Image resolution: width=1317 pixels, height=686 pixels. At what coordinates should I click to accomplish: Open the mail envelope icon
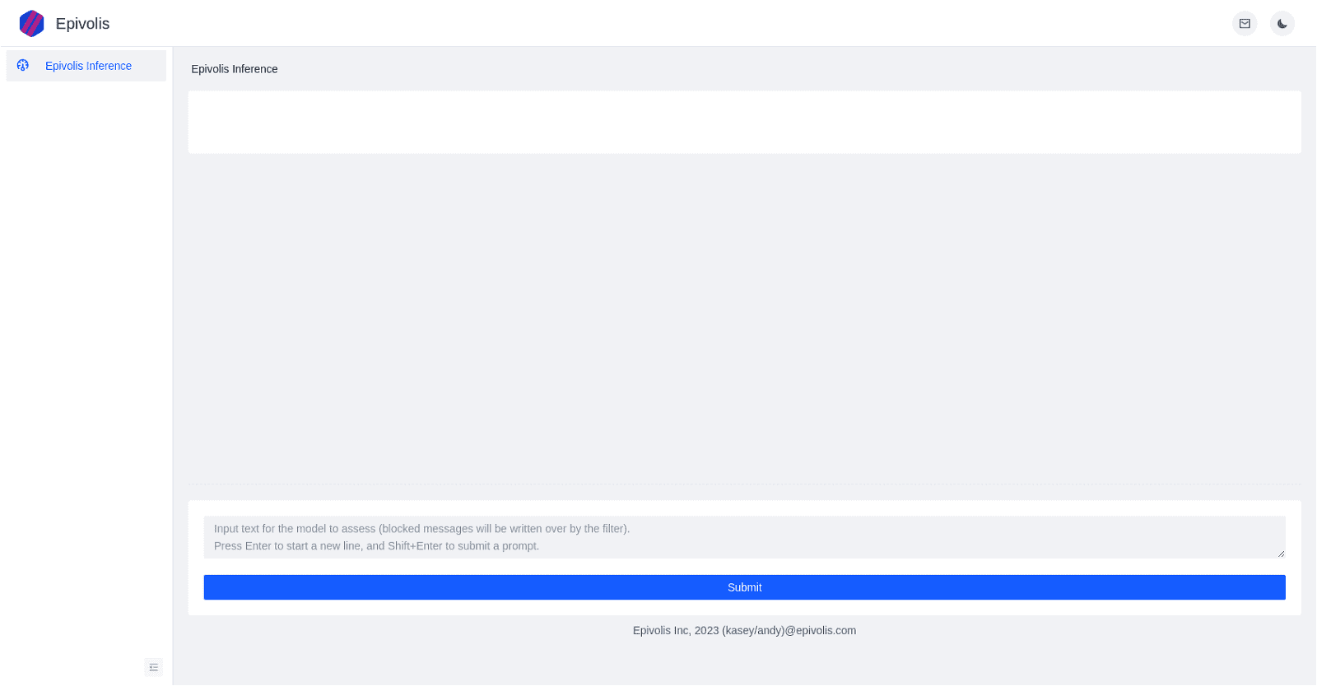point(1245,24)
